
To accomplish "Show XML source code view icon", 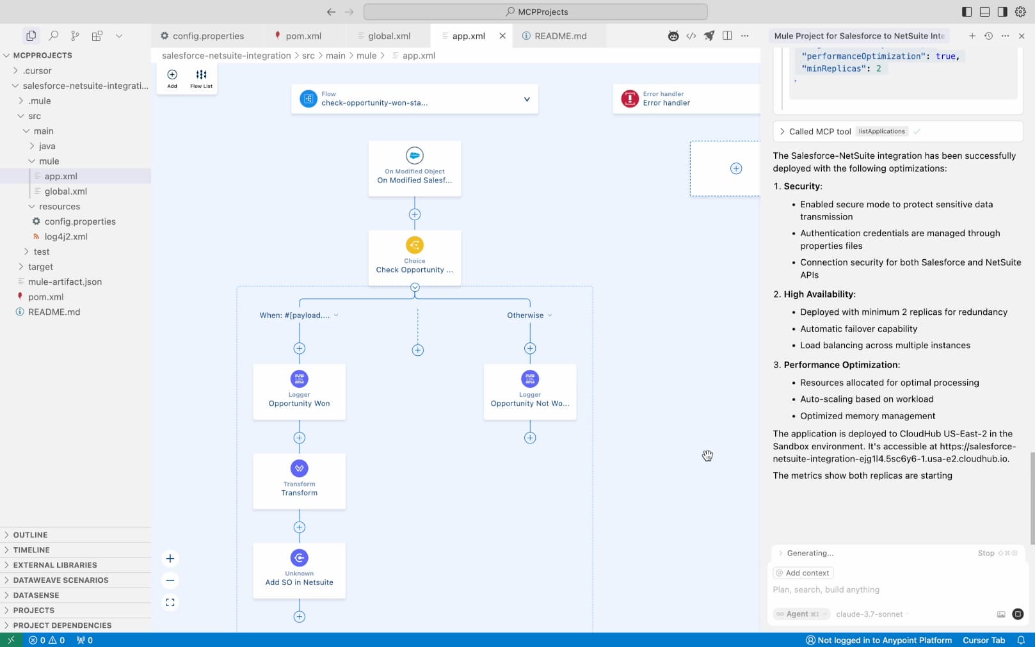I will tap(691, 36).
